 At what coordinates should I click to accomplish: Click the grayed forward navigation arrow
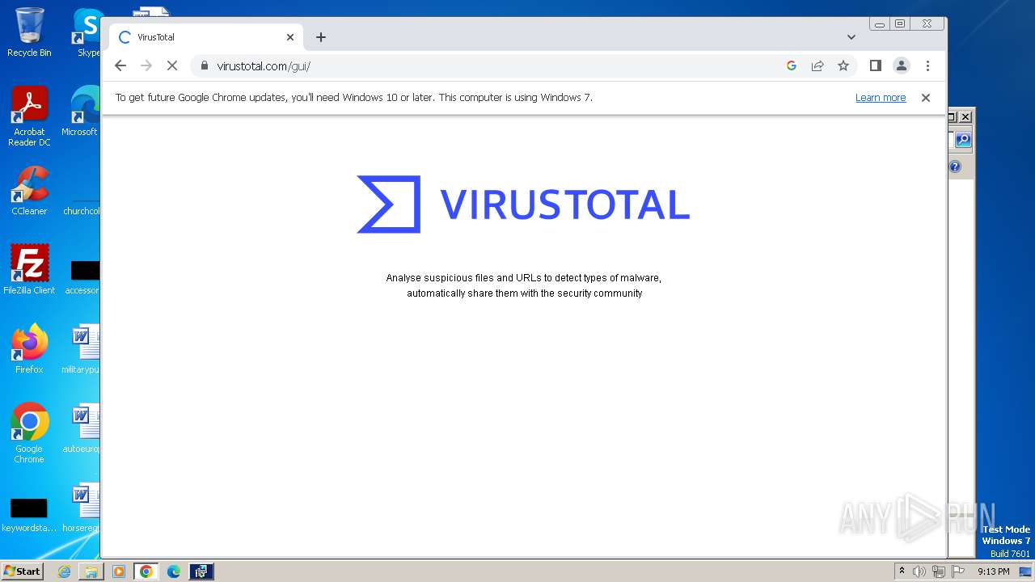click(x=146, y=66)
